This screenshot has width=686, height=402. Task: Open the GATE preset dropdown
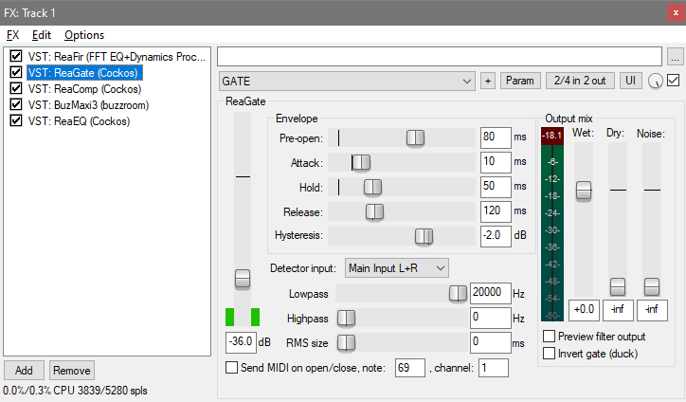coord(347,82)
